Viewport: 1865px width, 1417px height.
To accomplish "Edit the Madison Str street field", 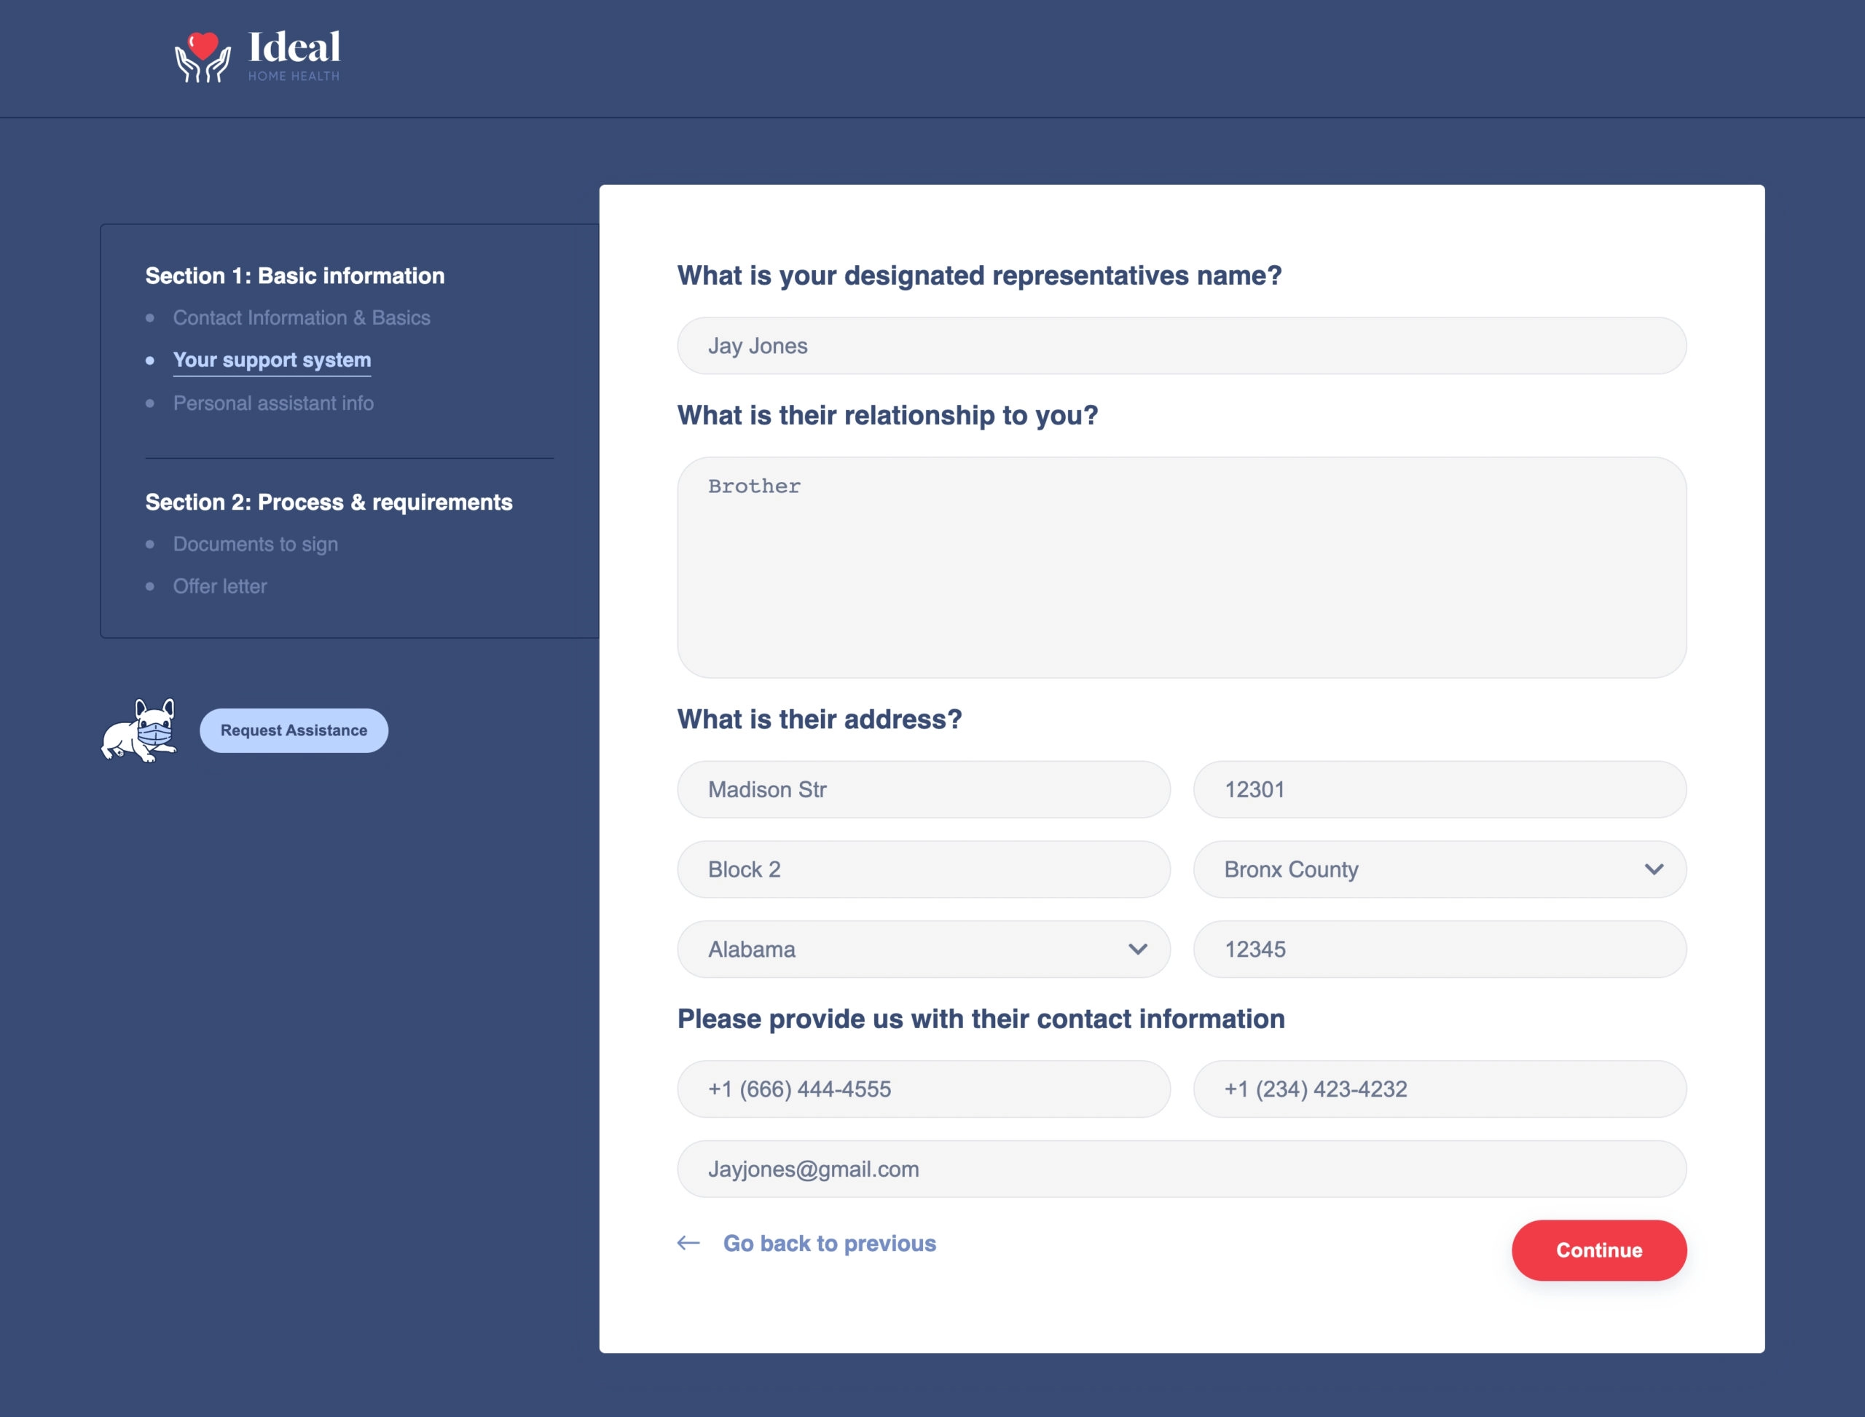I will 923,789.
